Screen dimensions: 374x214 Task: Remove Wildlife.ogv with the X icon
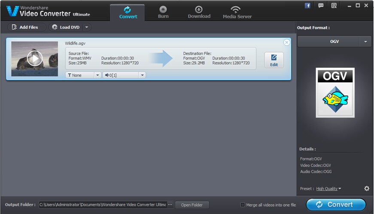tap(286, 42)
